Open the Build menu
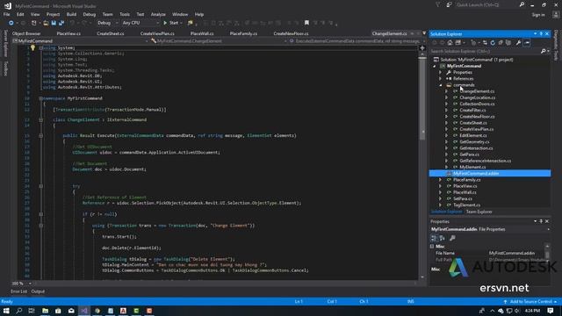The image size is (562, 316). pyautogui.click(x=71, y=14)
